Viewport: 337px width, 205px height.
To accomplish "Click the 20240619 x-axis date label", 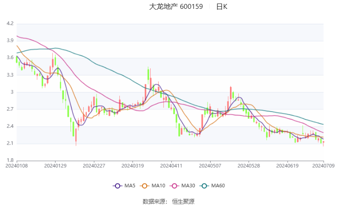I will [x=287, y=166].
